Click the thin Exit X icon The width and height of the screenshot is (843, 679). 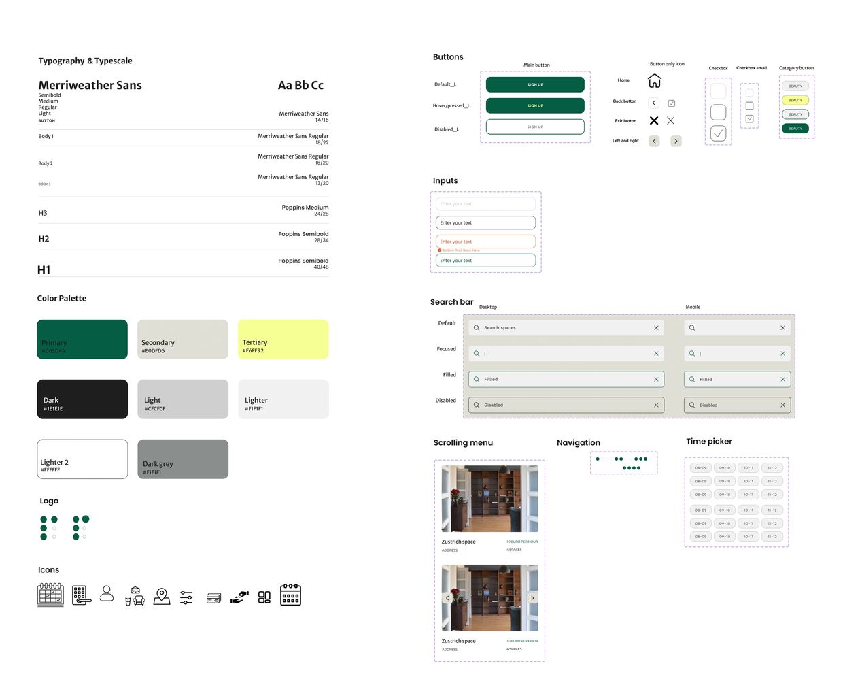[x=671, y=120]
